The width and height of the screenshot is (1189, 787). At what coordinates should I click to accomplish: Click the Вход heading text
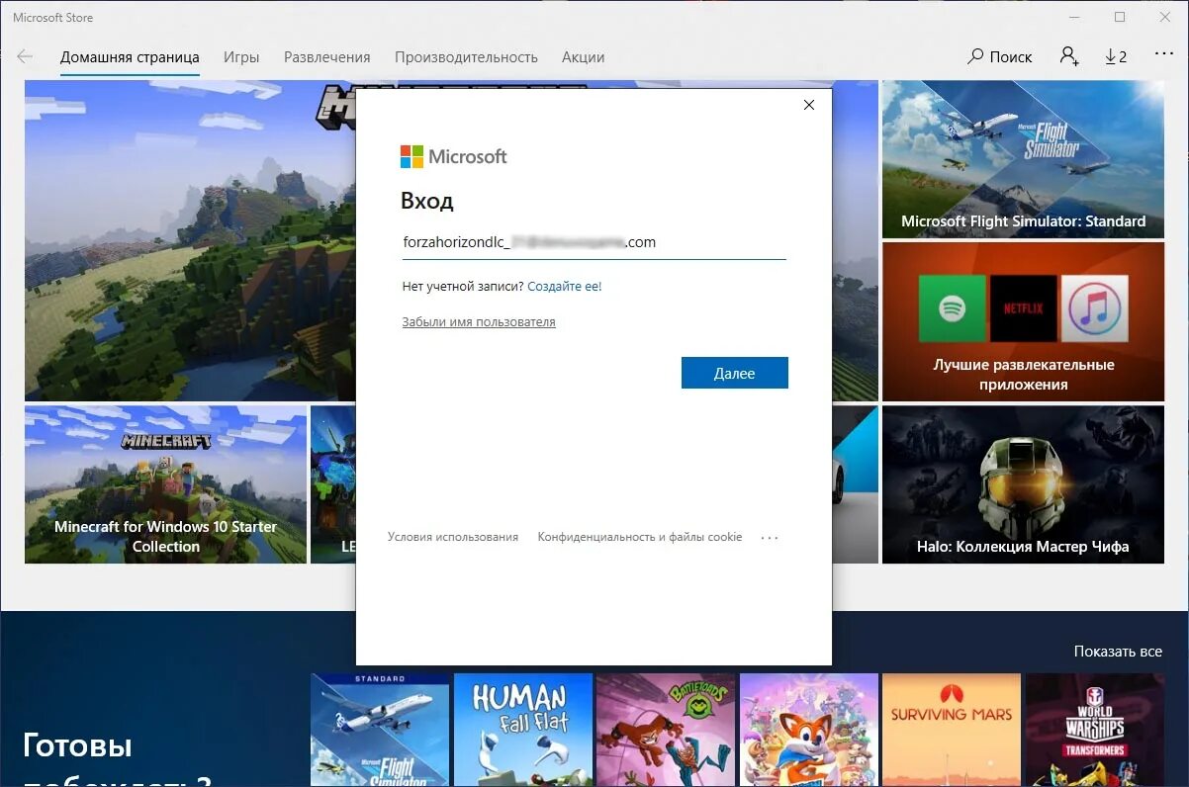(427, 201)
